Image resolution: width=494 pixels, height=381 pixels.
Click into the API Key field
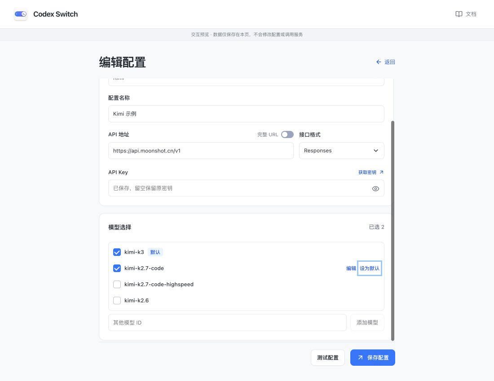click(246, 188)
